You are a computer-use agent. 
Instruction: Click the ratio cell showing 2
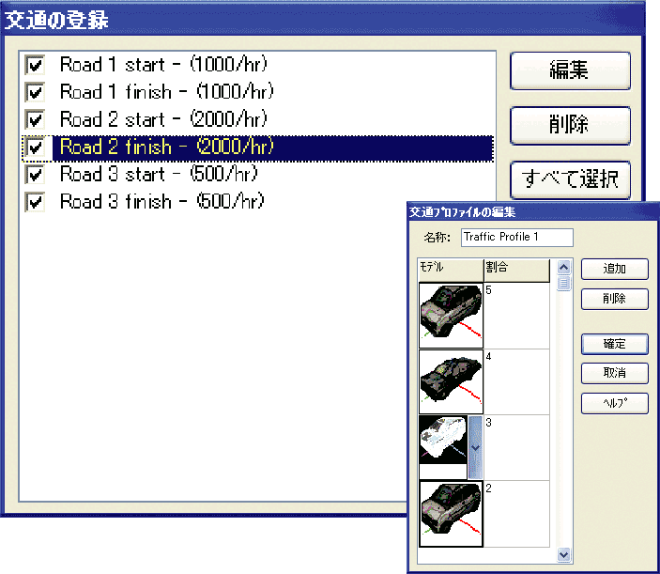pos(517,514)
